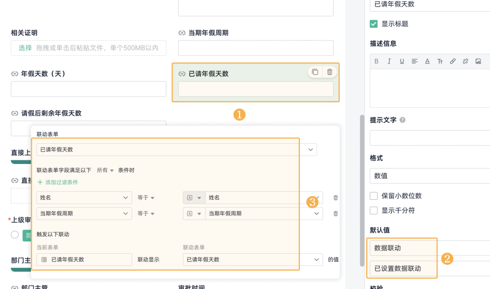Screen dimensions: 490x289
Task: Uncheck the 显示标题 checkbox
Action: tap(373, 24)
